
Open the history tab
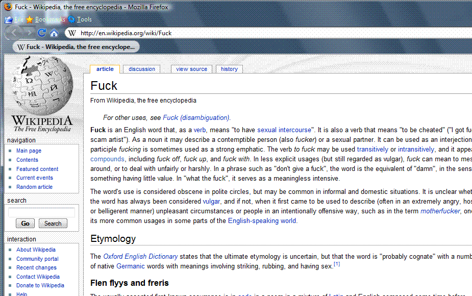coord(229,69)
